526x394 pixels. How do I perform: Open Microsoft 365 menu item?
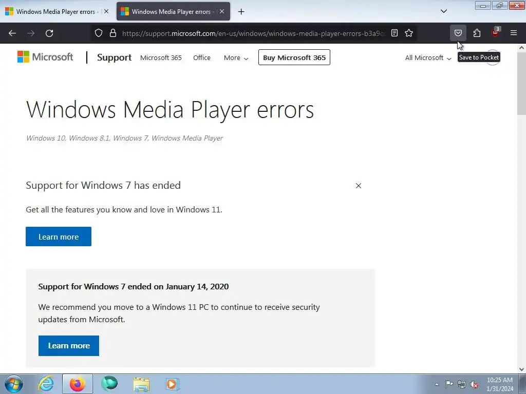coord(161,57)
